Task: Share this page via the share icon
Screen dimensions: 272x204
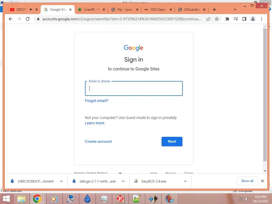Action: 208,19
